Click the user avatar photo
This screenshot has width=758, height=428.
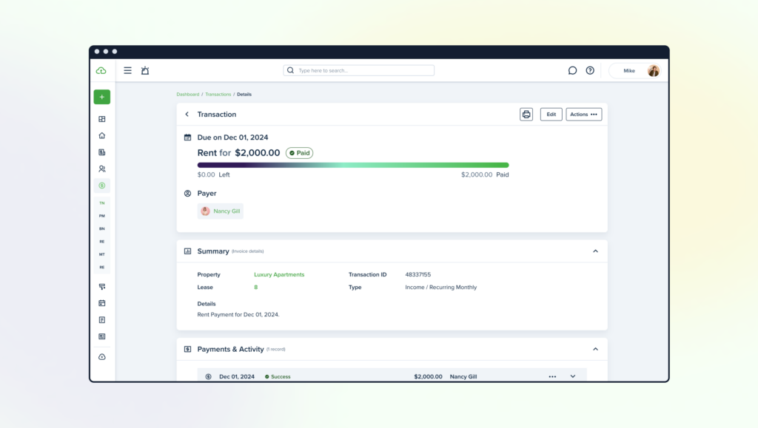point(653,70)
